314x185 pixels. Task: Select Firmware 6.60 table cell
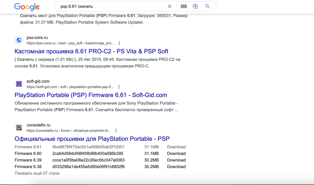28,153
